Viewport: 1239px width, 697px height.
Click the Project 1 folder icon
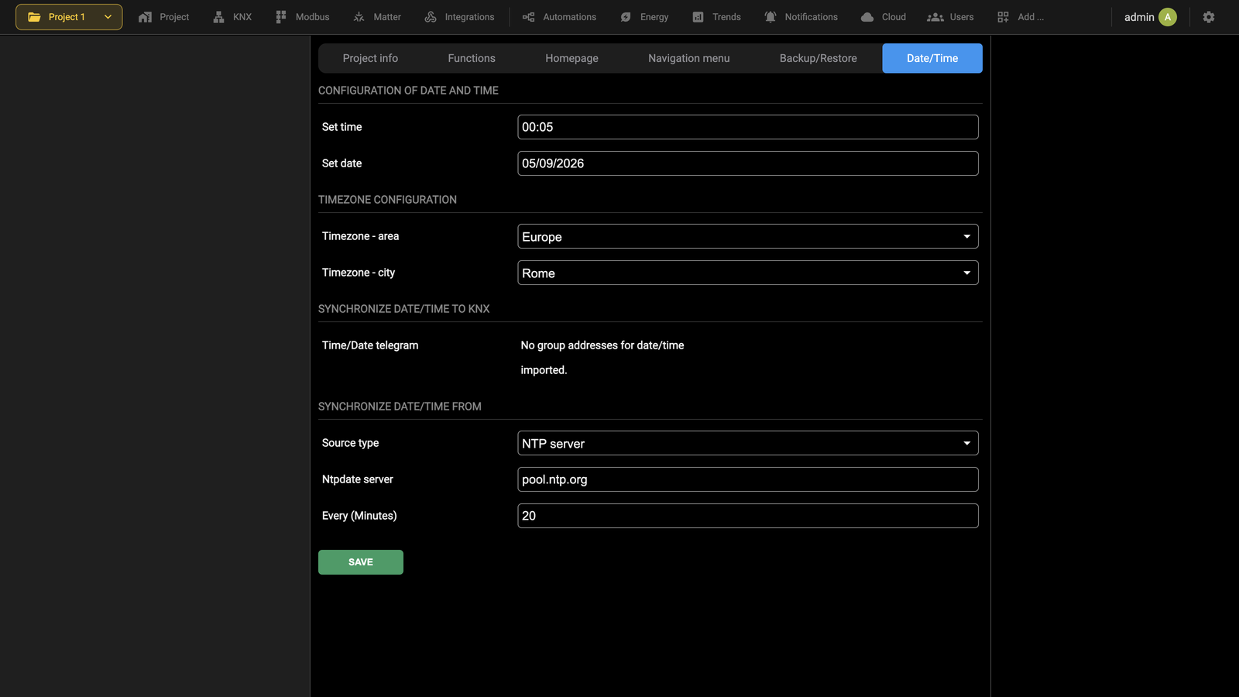34,17
